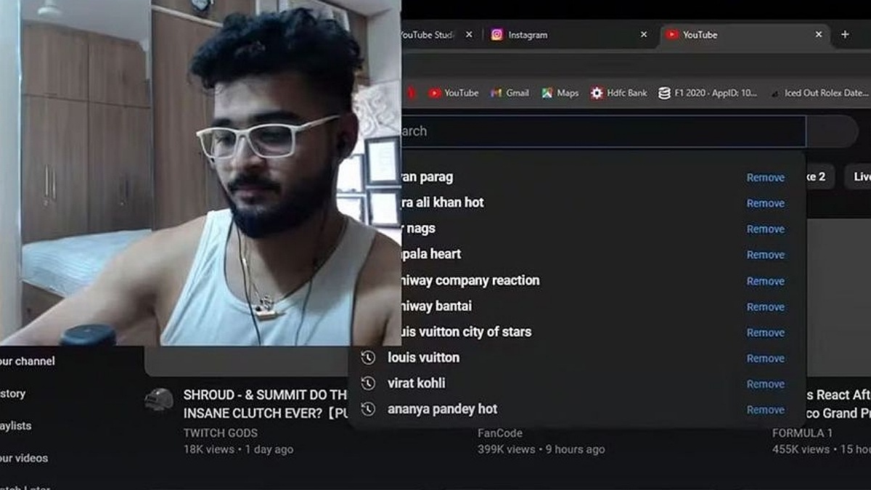
Task: Switch to the YouTube Studio tab
Action: [435, 34]
